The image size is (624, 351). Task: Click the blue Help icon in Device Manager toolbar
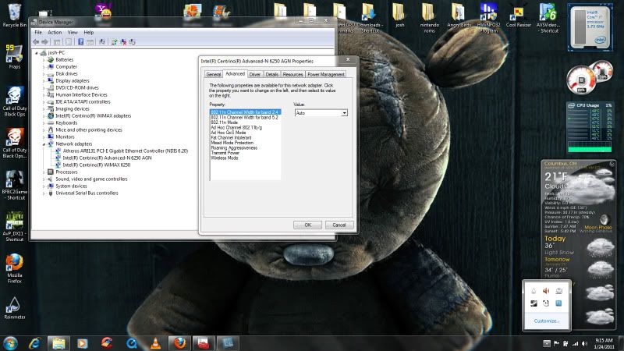(81, 42)
